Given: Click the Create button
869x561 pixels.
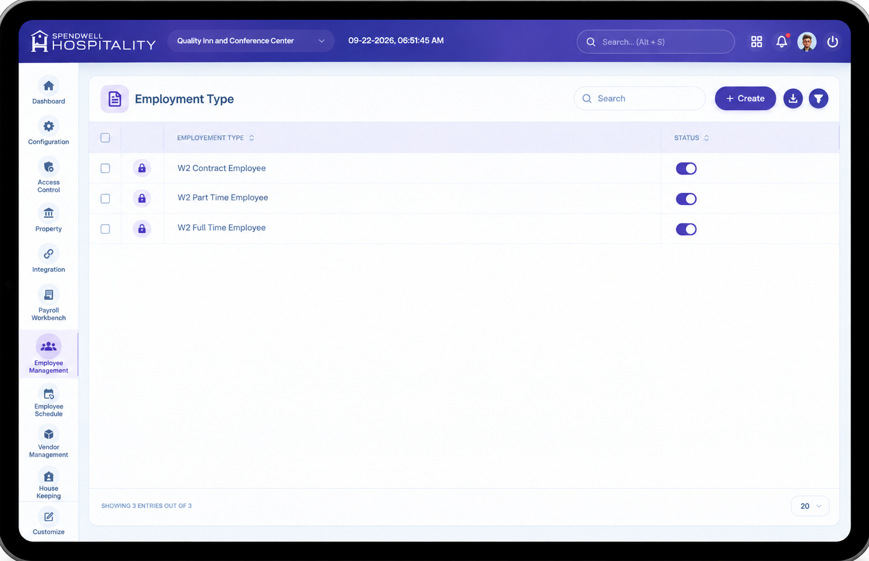Looking at the screenshot, I should pos(745,99).
